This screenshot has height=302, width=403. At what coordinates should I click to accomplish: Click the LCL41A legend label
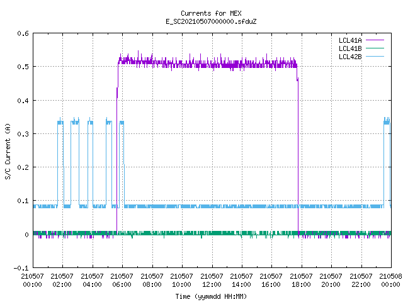click(x=350, y=40)
